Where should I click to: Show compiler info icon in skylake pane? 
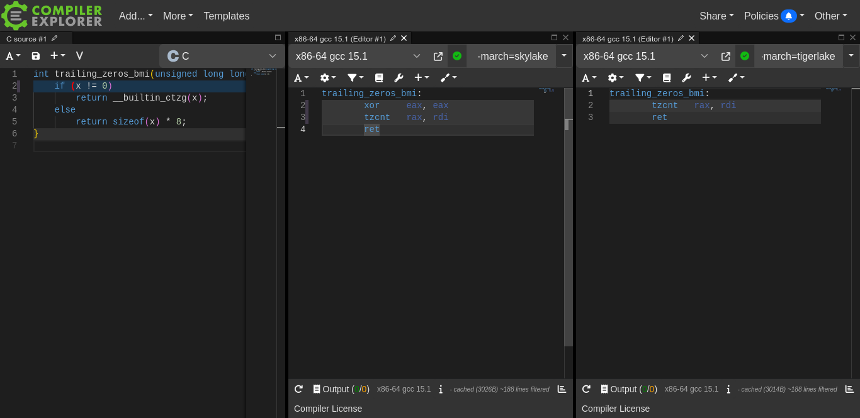click(441, 389)
